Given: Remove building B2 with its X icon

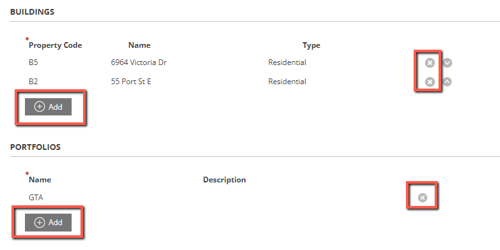Looking at the screenshot, I should (430, 82).
